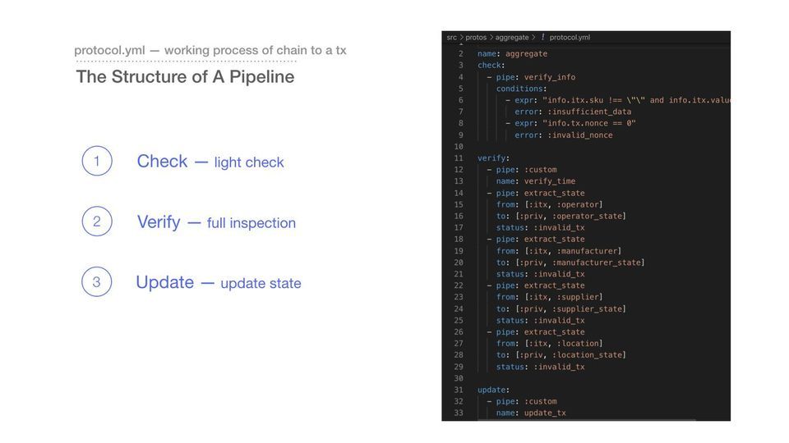Click the circled number 2 icon
789x443 pixels.
[96, 221]
